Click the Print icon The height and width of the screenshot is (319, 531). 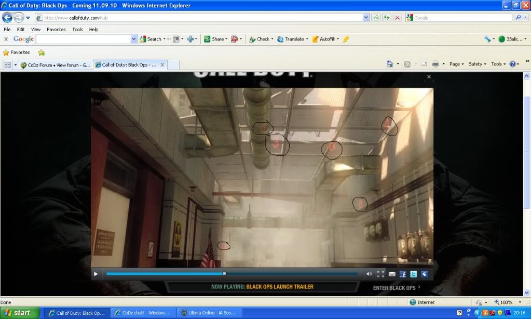(435, 64)
